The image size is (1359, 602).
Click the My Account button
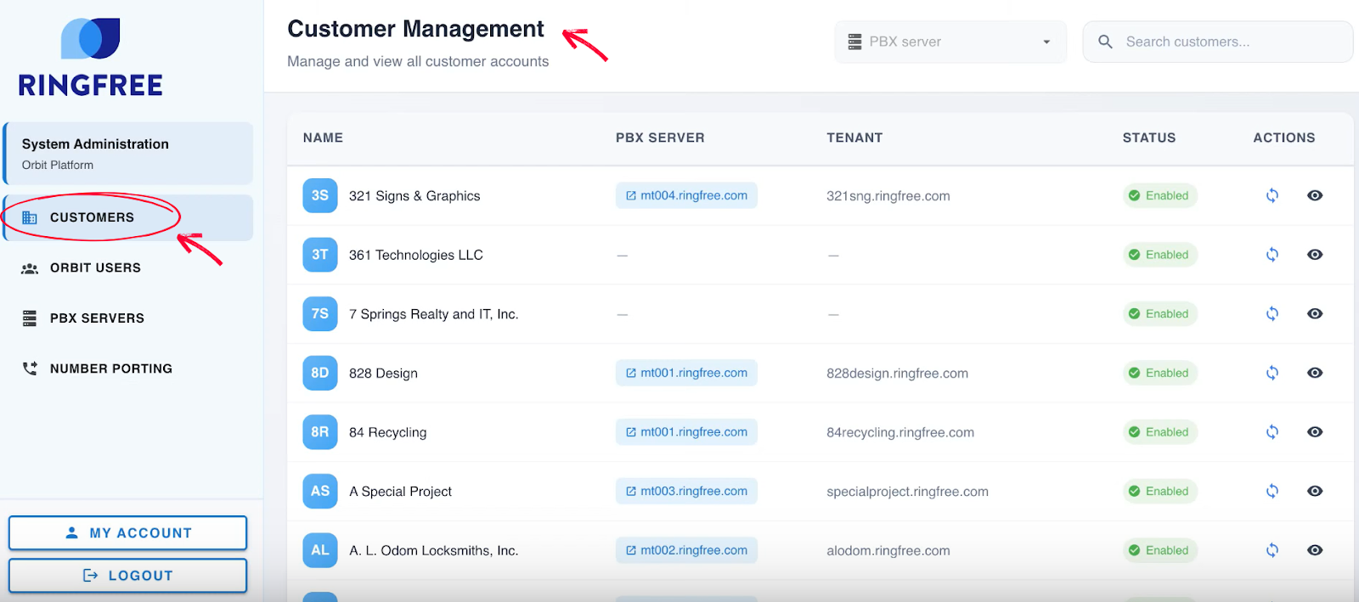127,533
